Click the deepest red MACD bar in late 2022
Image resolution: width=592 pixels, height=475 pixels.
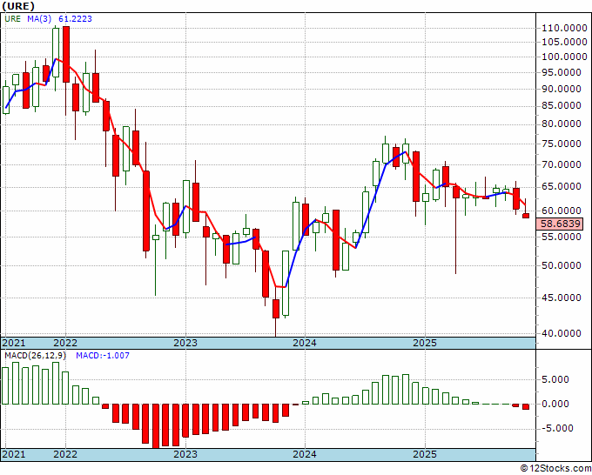156,426
